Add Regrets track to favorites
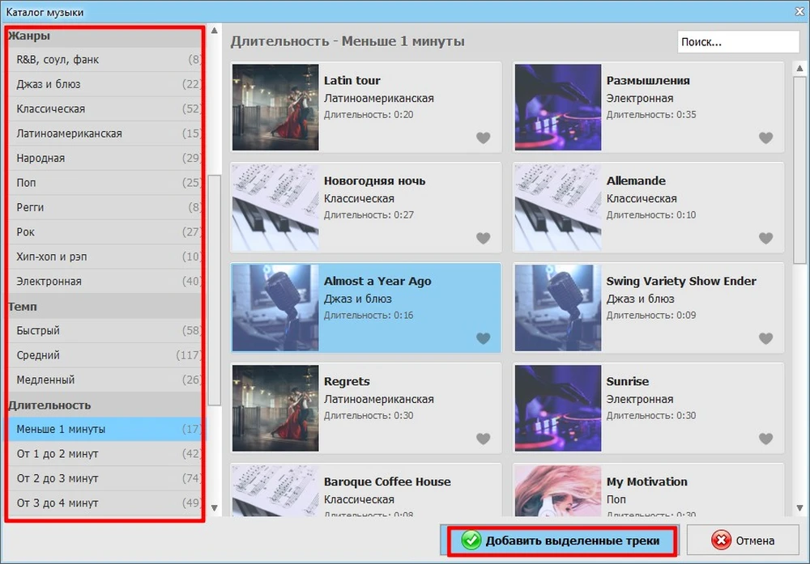Image resolution: width=810 pixels, height=564 pixels. pos(483,439)
